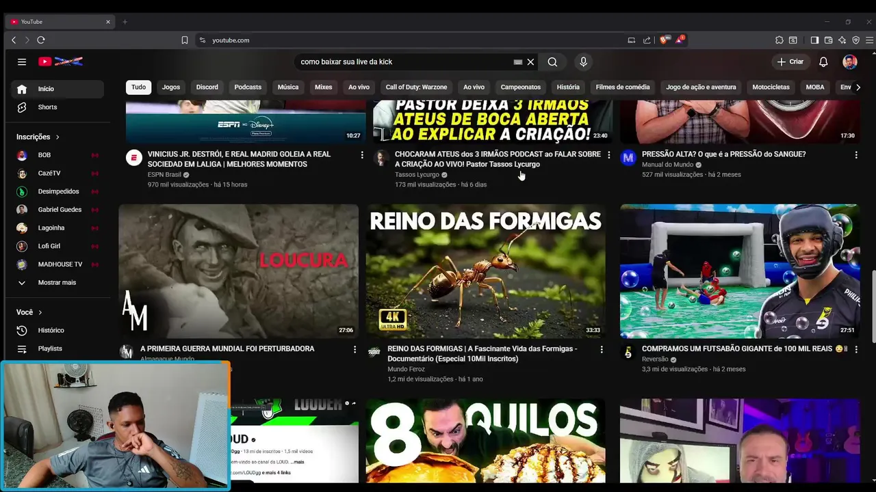Click the page vertical scrollbar
This screenshot has width=876, height=492.
coord(873,306)
